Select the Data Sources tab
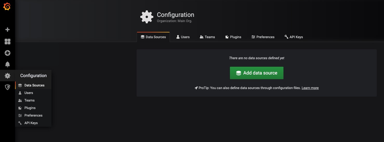Viewport: 384px width, 142px height. 153,37
